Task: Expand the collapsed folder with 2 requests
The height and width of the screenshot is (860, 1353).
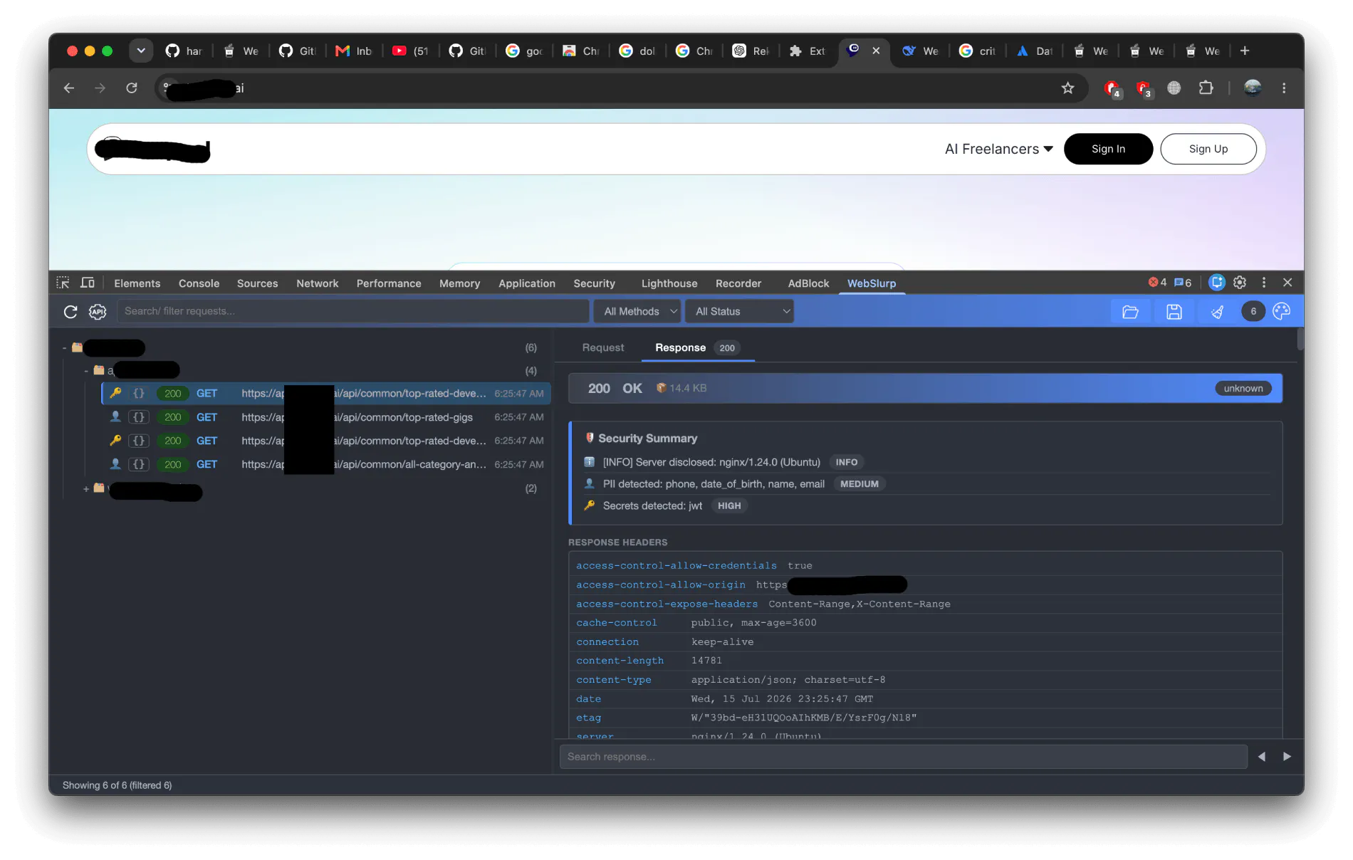Action: pyautogui.click(x=86, y=488)
